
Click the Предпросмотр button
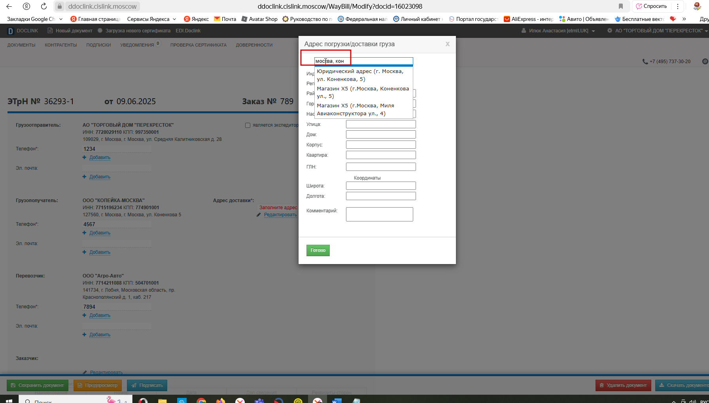[x=98, y=385]
